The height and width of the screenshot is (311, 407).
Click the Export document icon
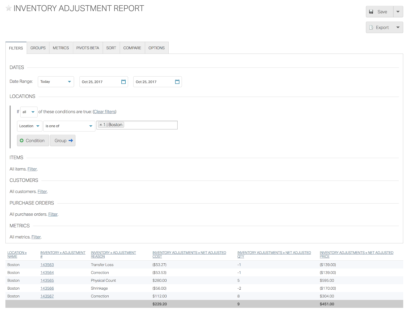(372, 27)
